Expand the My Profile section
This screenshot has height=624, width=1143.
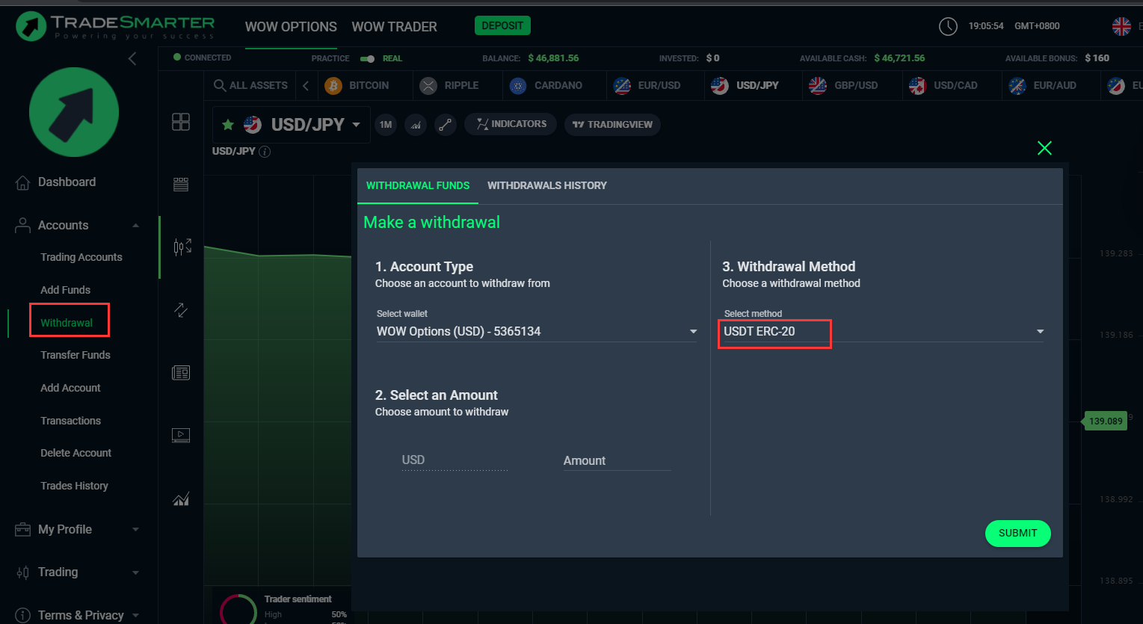(77, 530)
